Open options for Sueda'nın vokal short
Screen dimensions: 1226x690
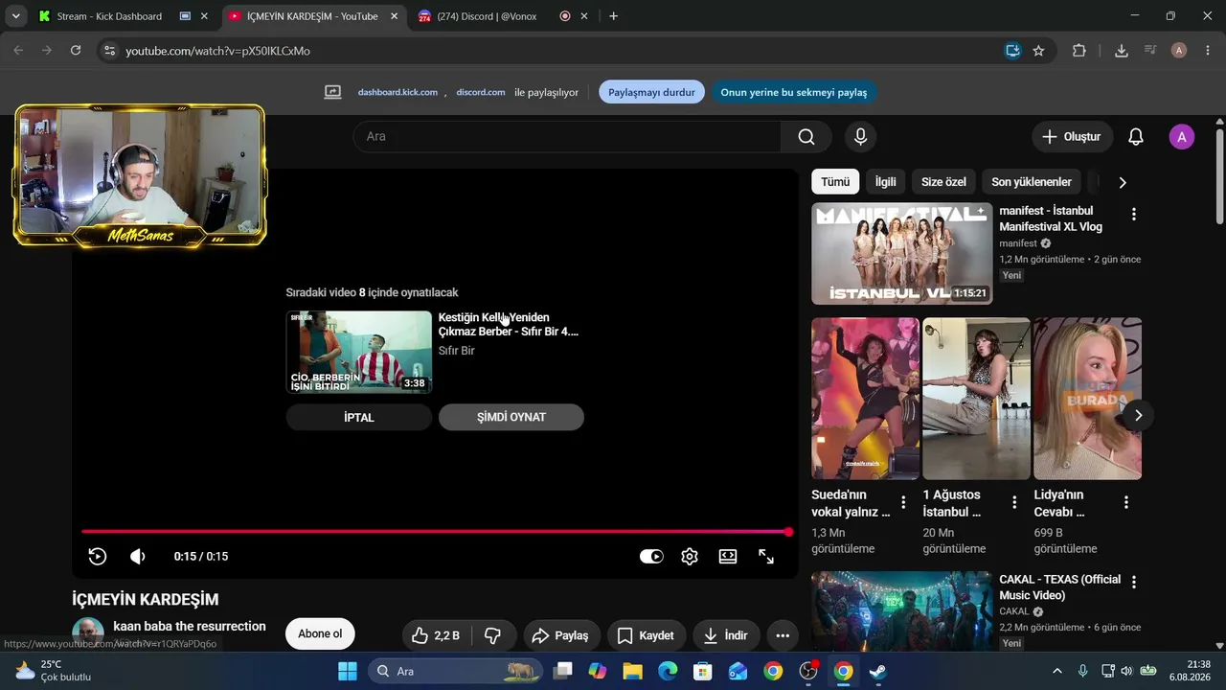903,502
